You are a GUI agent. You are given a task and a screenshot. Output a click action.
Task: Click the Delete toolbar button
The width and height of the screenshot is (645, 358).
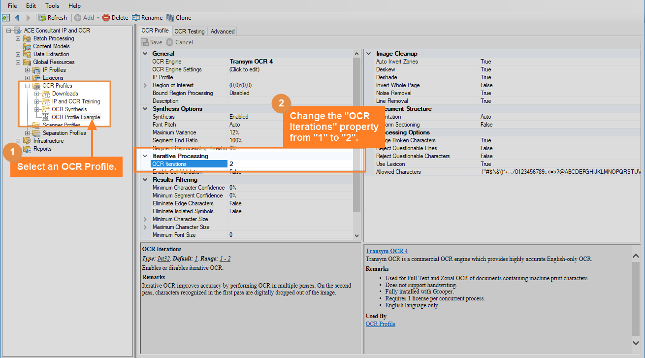coord(115,18)
